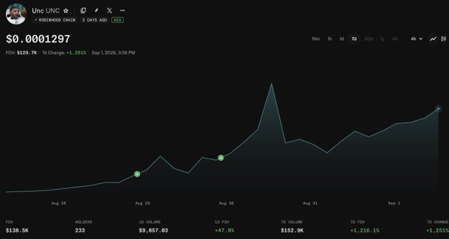Click the 7D FDV +1,216.1% stat
Image resolution: width=449 pixels, height=239 pixels.
pyautogui.click(x=365, y=226)
